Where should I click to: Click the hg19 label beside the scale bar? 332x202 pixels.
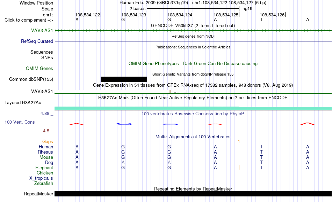[x=247, y=9]
